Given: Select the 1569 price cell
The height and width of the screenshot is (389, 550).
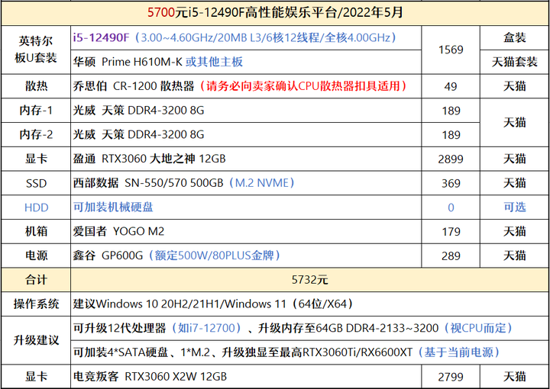Looking at the screenshot, I should tap(451, 50).
